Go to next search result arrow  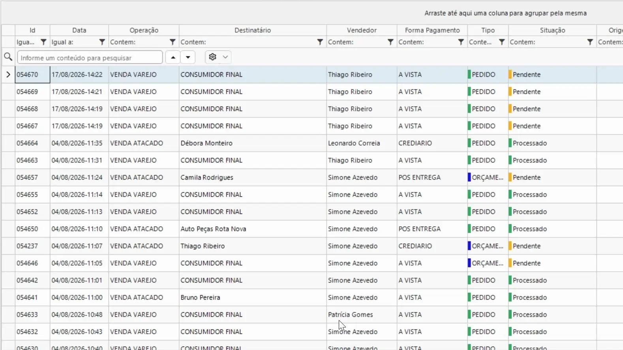188,57
